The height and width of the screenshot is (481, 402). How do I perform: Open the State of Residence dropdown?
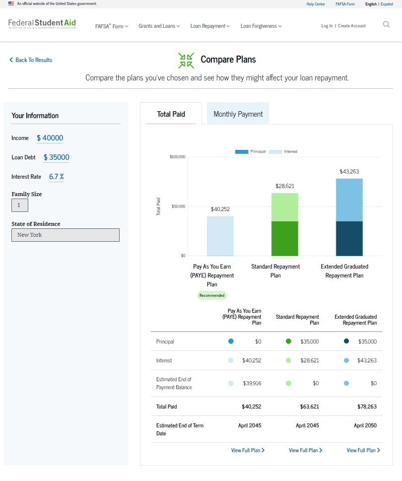tap(65, 235)
